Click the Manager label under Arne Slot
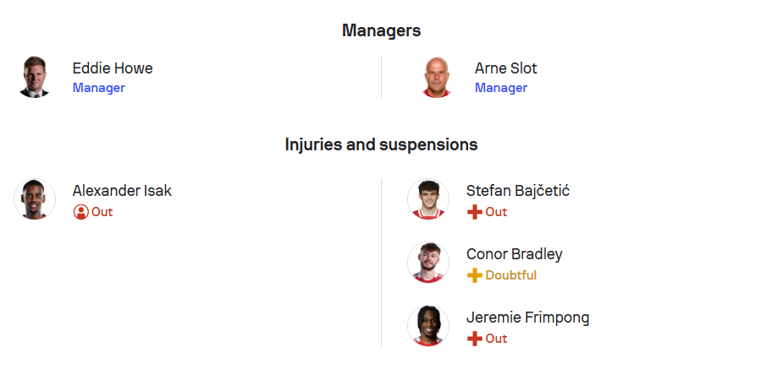This screenshot has width=761, height=380. pyautogui.click(x=501, y=88)
